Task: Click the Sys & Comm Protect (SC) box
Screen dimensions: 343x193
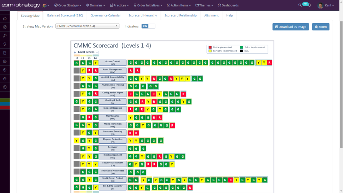Action: 113,179
